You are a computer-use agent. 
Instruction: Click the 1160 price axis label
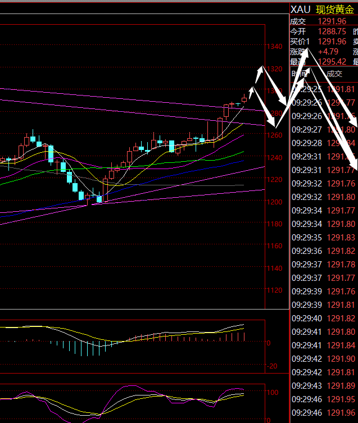(x=275, y=246)
